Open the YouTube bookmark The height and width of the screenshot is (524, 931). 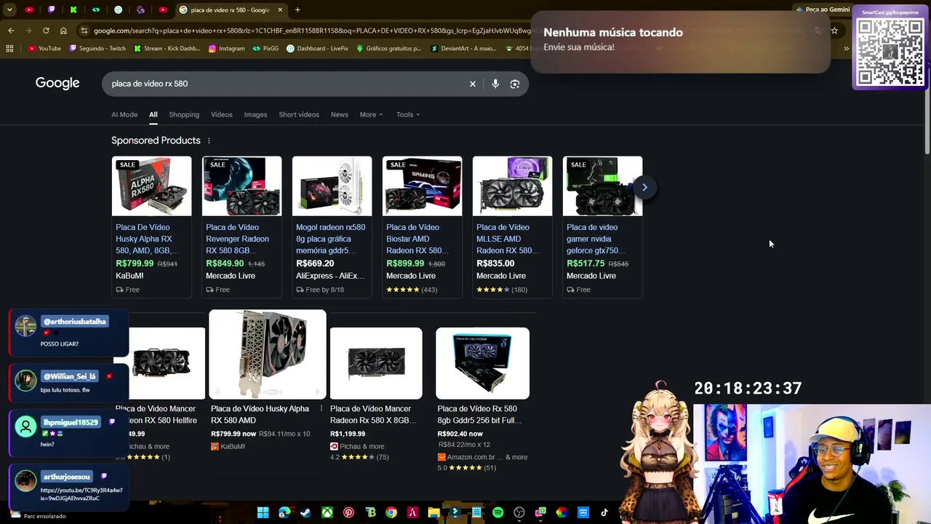pos(44,49)
